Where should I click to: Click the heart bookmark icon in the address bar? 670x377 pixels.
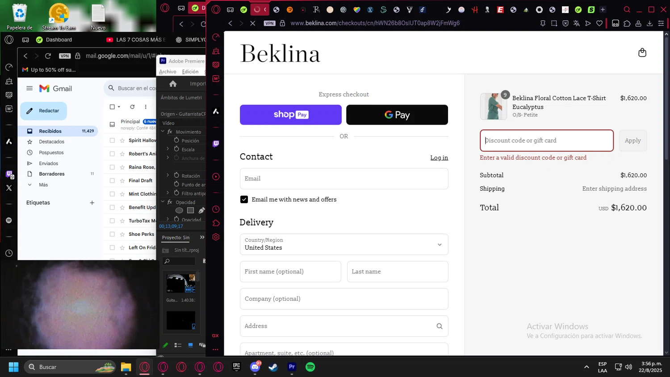point(599,23)
